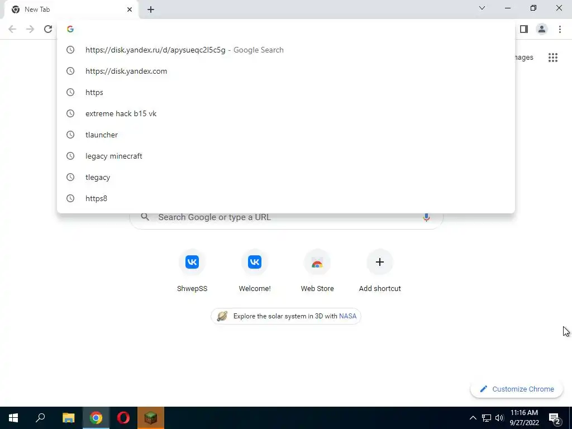Click the Google G icon in the address bar
Screen dimensions: 572x429
70,29
